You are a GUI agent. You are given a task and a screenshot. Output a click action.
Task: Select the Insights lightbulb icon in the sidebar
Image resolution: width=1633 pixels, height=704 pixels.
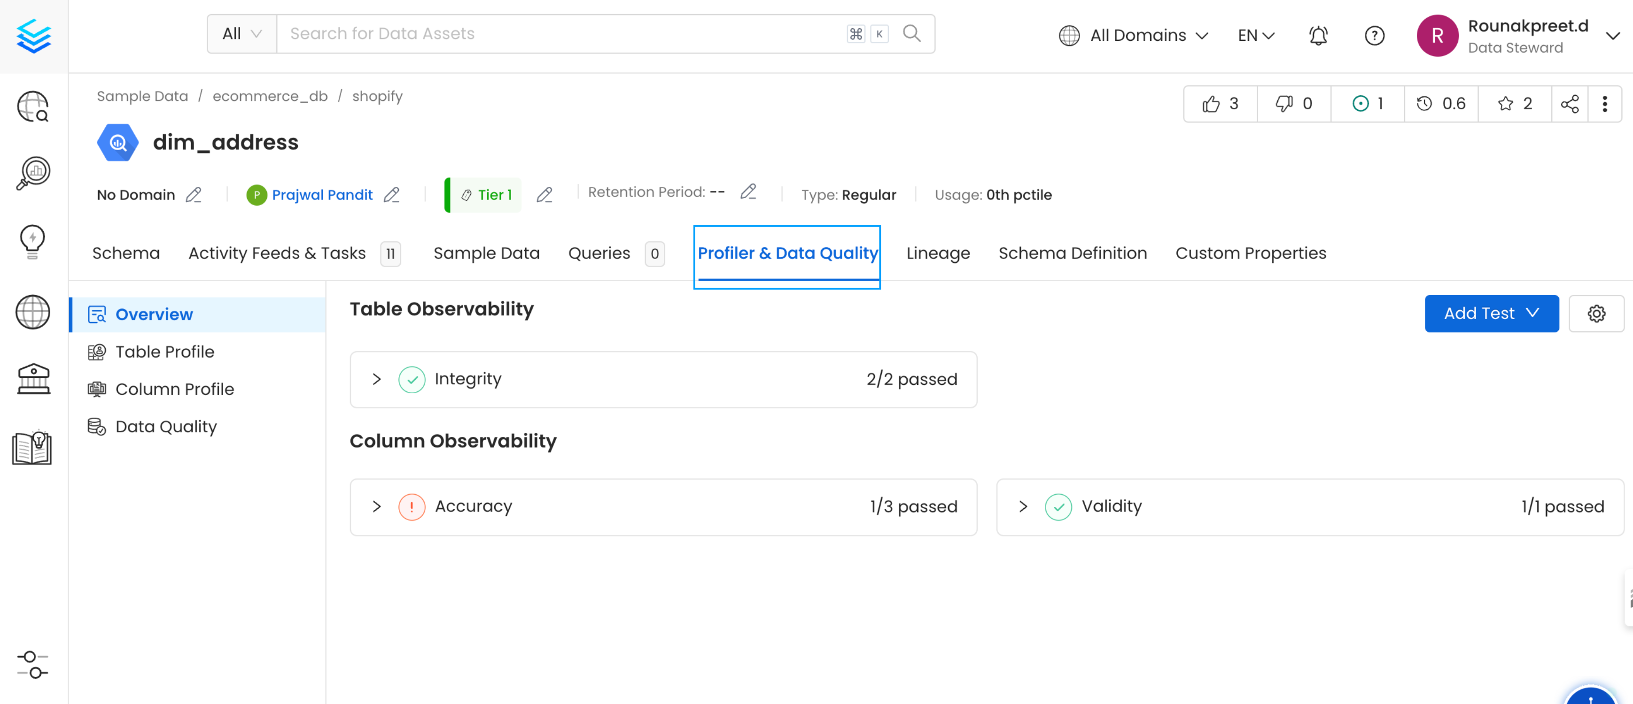coord(33,241)
